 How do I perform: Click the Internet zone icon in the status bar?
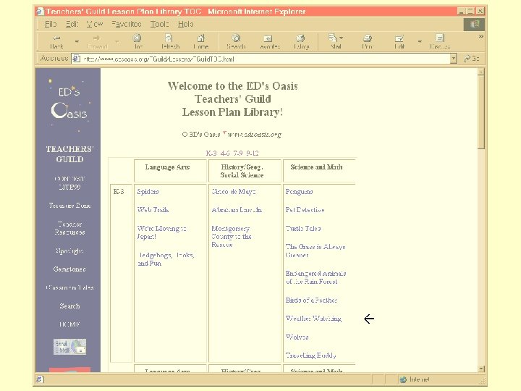[x=403, y=379]
